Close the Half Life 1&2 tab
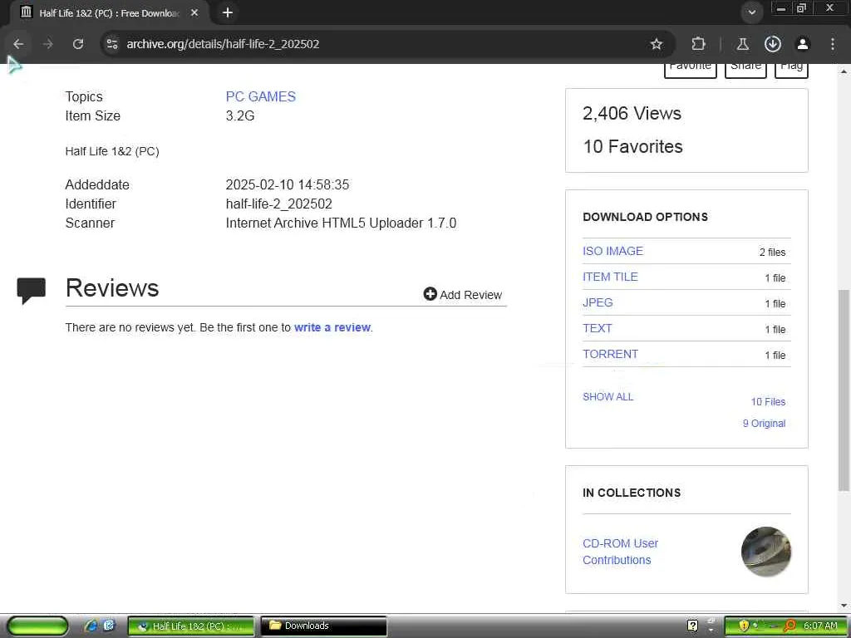Screen dimensions: 851x638 [194, 12]
